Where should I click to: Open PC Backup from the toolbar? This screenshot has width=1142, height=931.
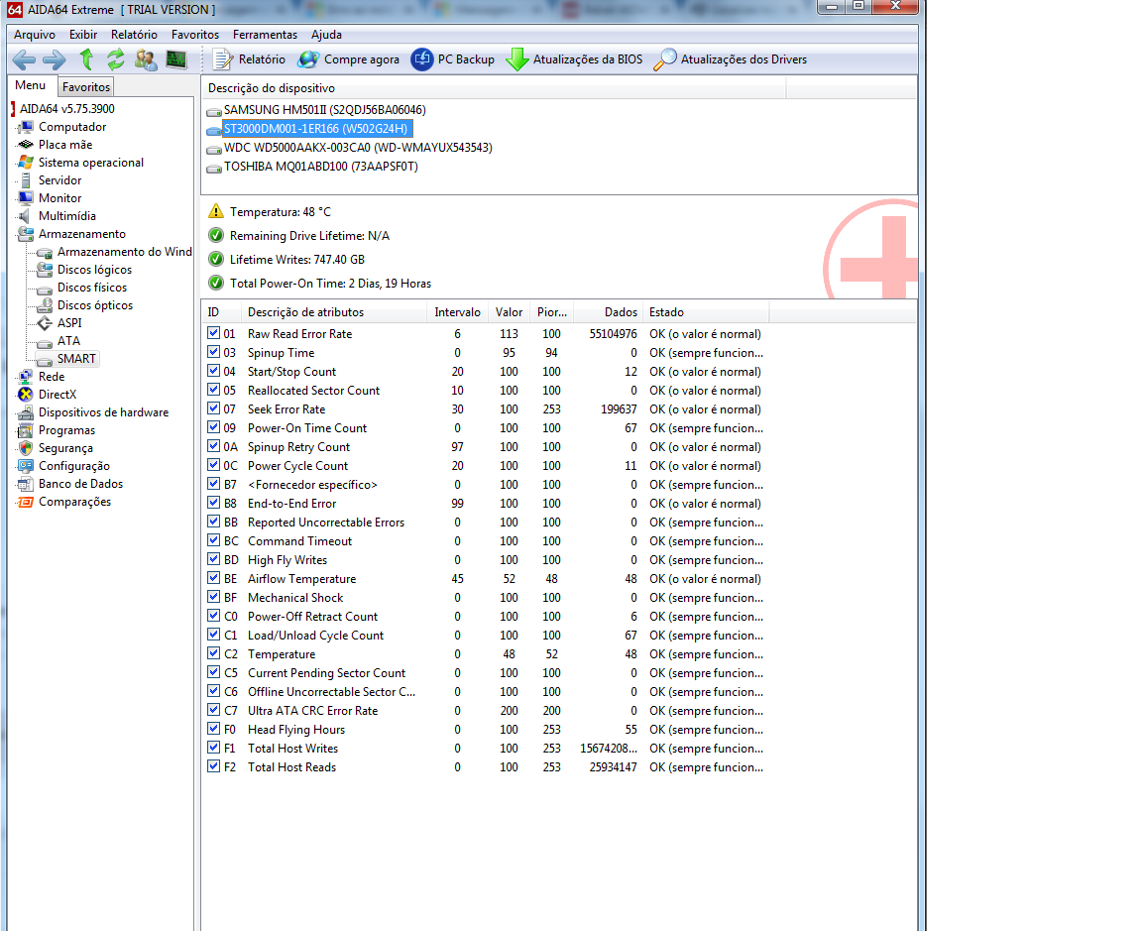(x=453, y=59)
